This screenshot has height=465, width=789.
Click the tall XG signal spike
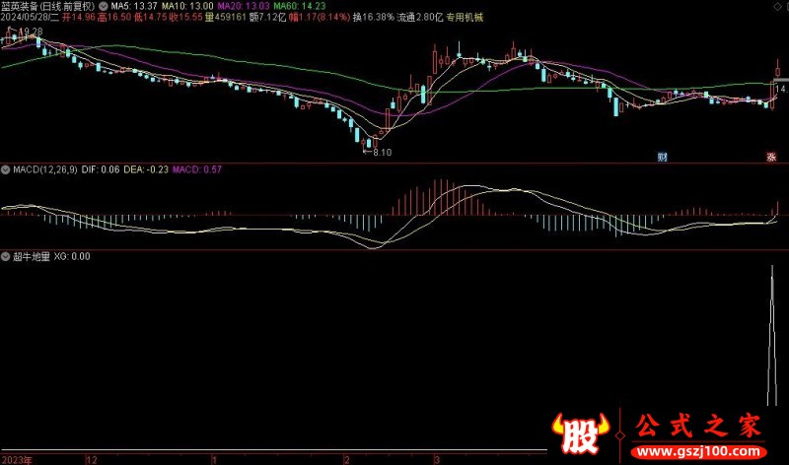pyautogui.click(x=772, y=335)
